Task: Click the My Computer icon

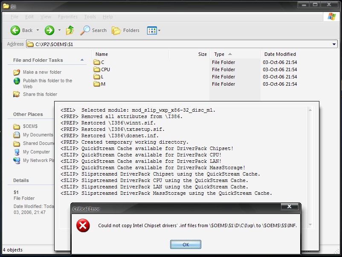Action: (x=17, y=152)
